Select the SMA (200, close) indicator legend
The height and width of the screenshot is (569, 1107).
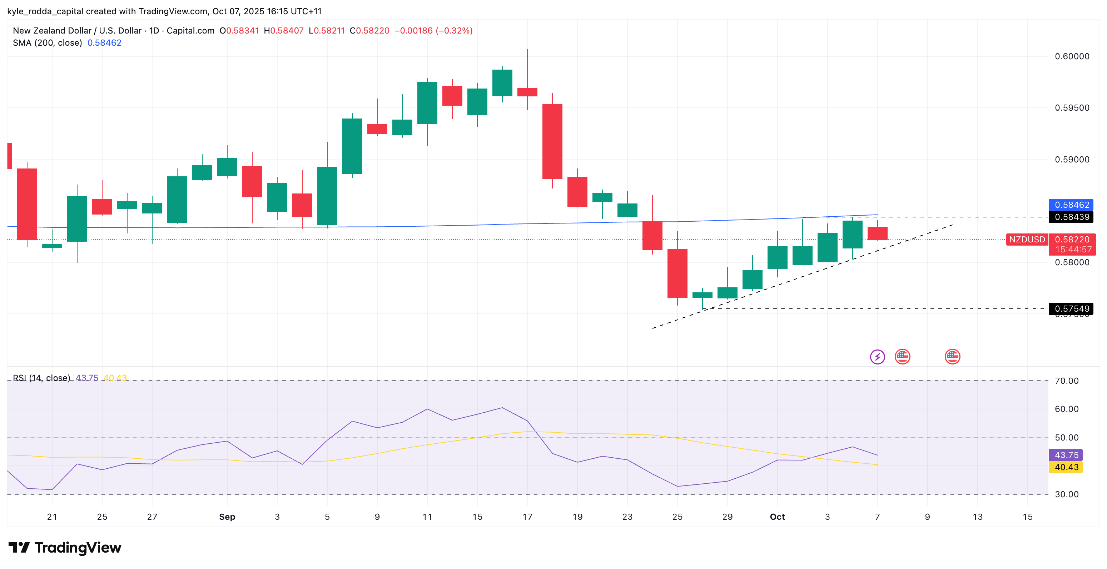tap(47, 42)
